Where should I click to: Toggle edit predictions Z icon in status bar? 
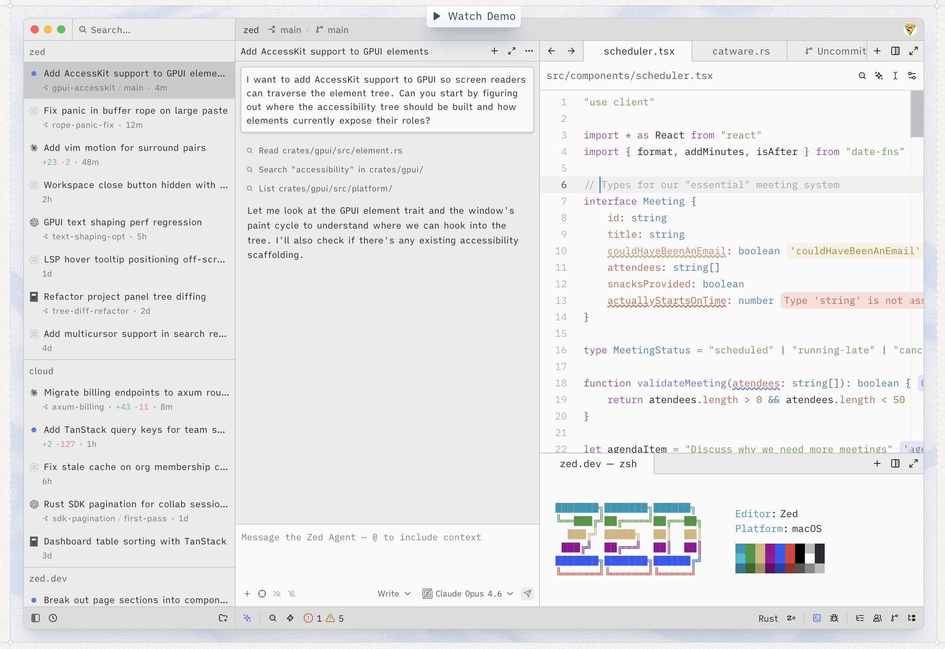pyautogui.click(x=791, y=618)
